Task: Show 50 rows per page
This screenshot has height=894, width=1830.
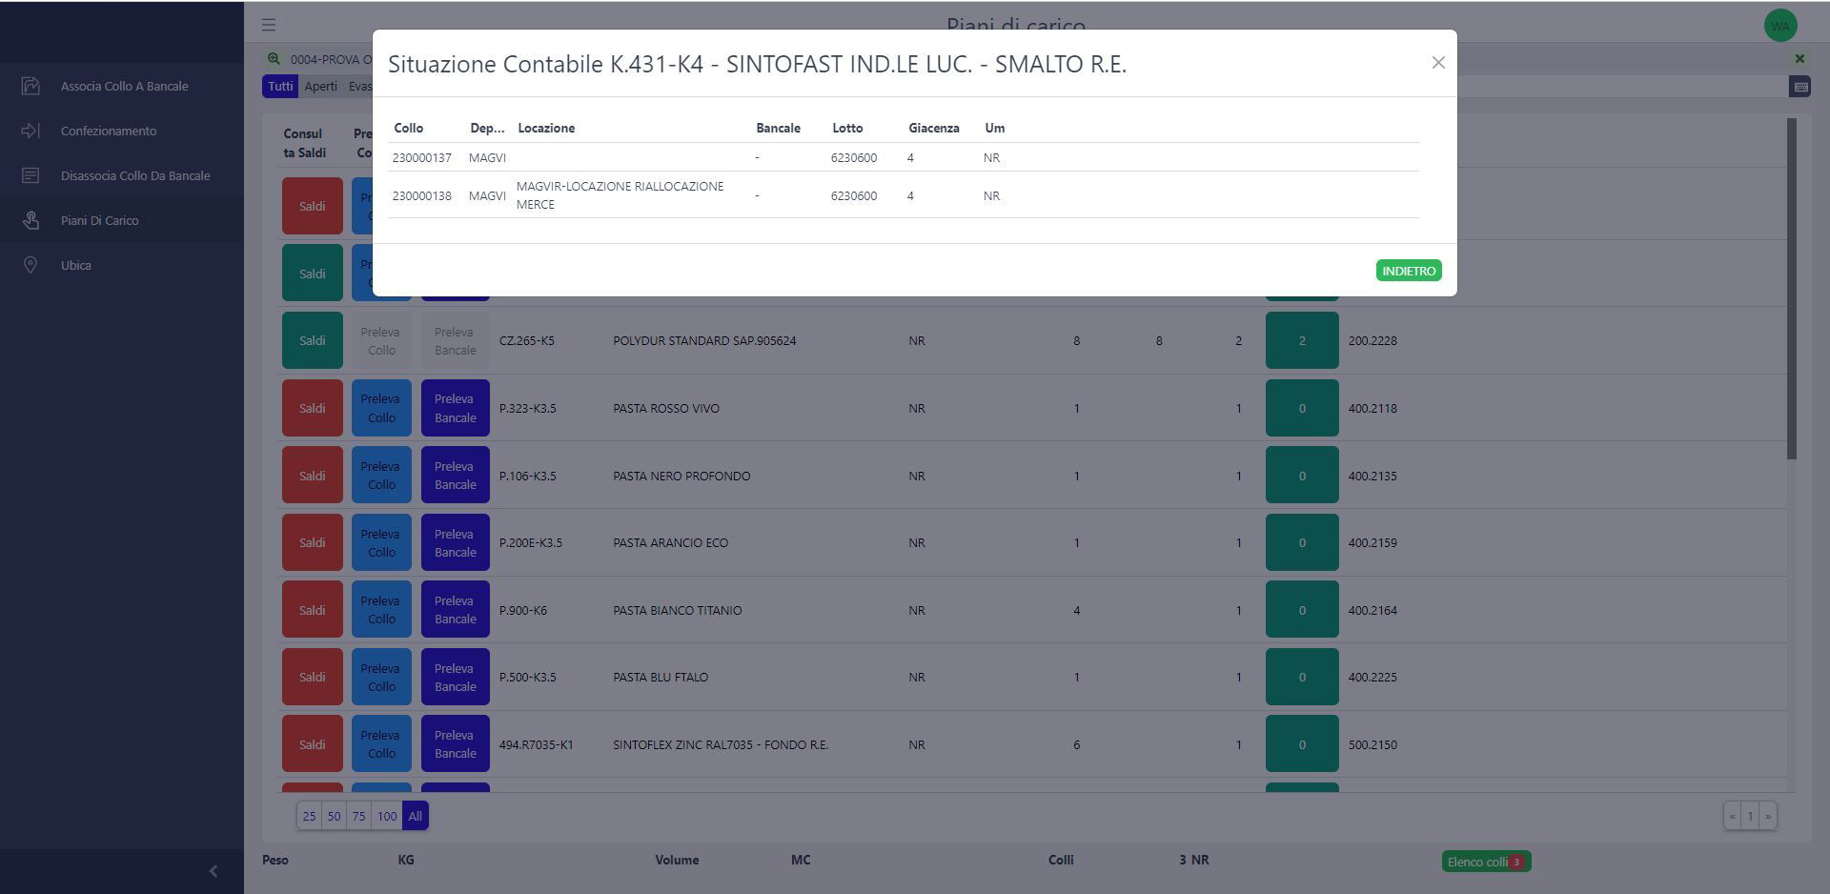Action: click(334, 816)
